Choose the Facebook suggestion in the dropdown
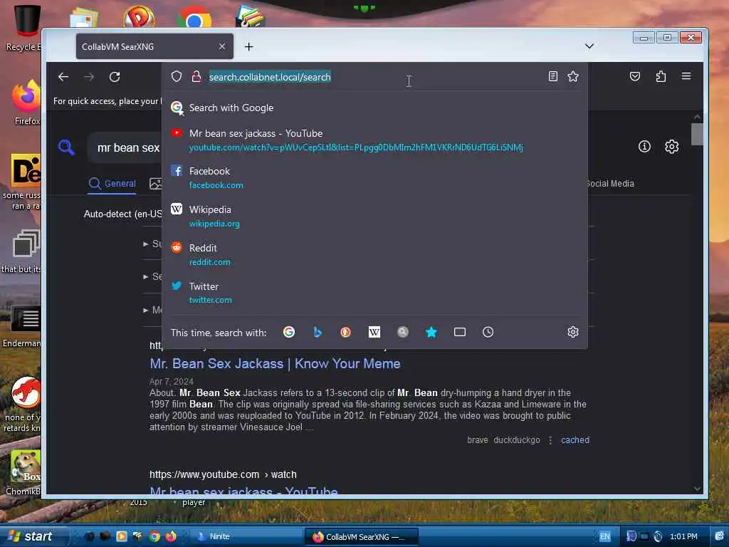The image size is (729, 547). click(x=374, y=177)
